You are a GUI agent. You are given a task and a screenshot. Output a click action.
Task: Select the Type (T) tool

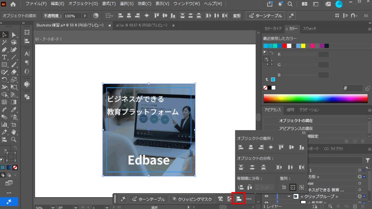(x=4, y=57)
